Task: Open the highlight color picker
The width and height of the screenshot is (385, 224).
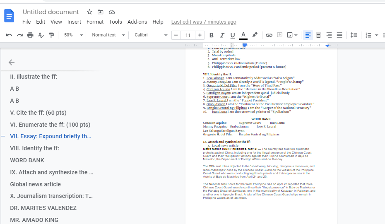Action: click(x=255, y=35)
